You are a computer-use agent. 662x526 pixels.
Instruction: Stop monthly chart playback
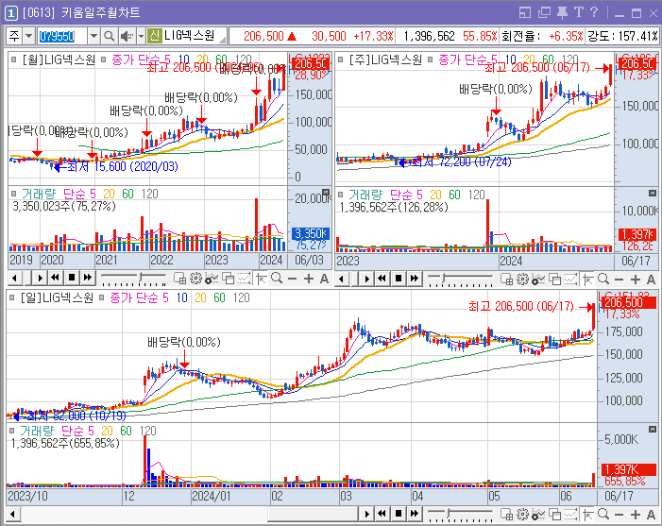[x=72, y=278]
